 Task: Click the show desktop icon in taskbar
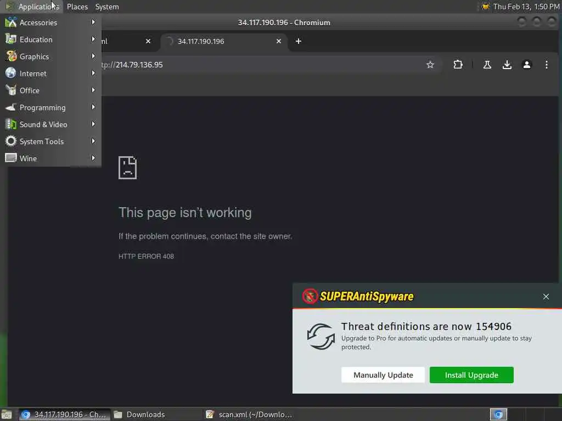click(7, 415)
